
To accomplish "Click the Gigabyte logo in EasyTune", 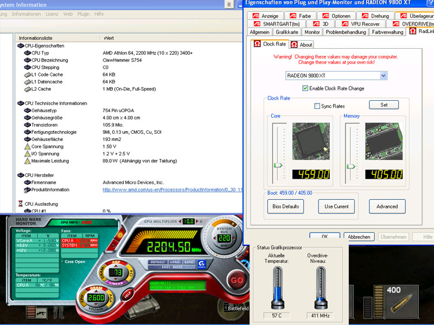I will 202,264.
